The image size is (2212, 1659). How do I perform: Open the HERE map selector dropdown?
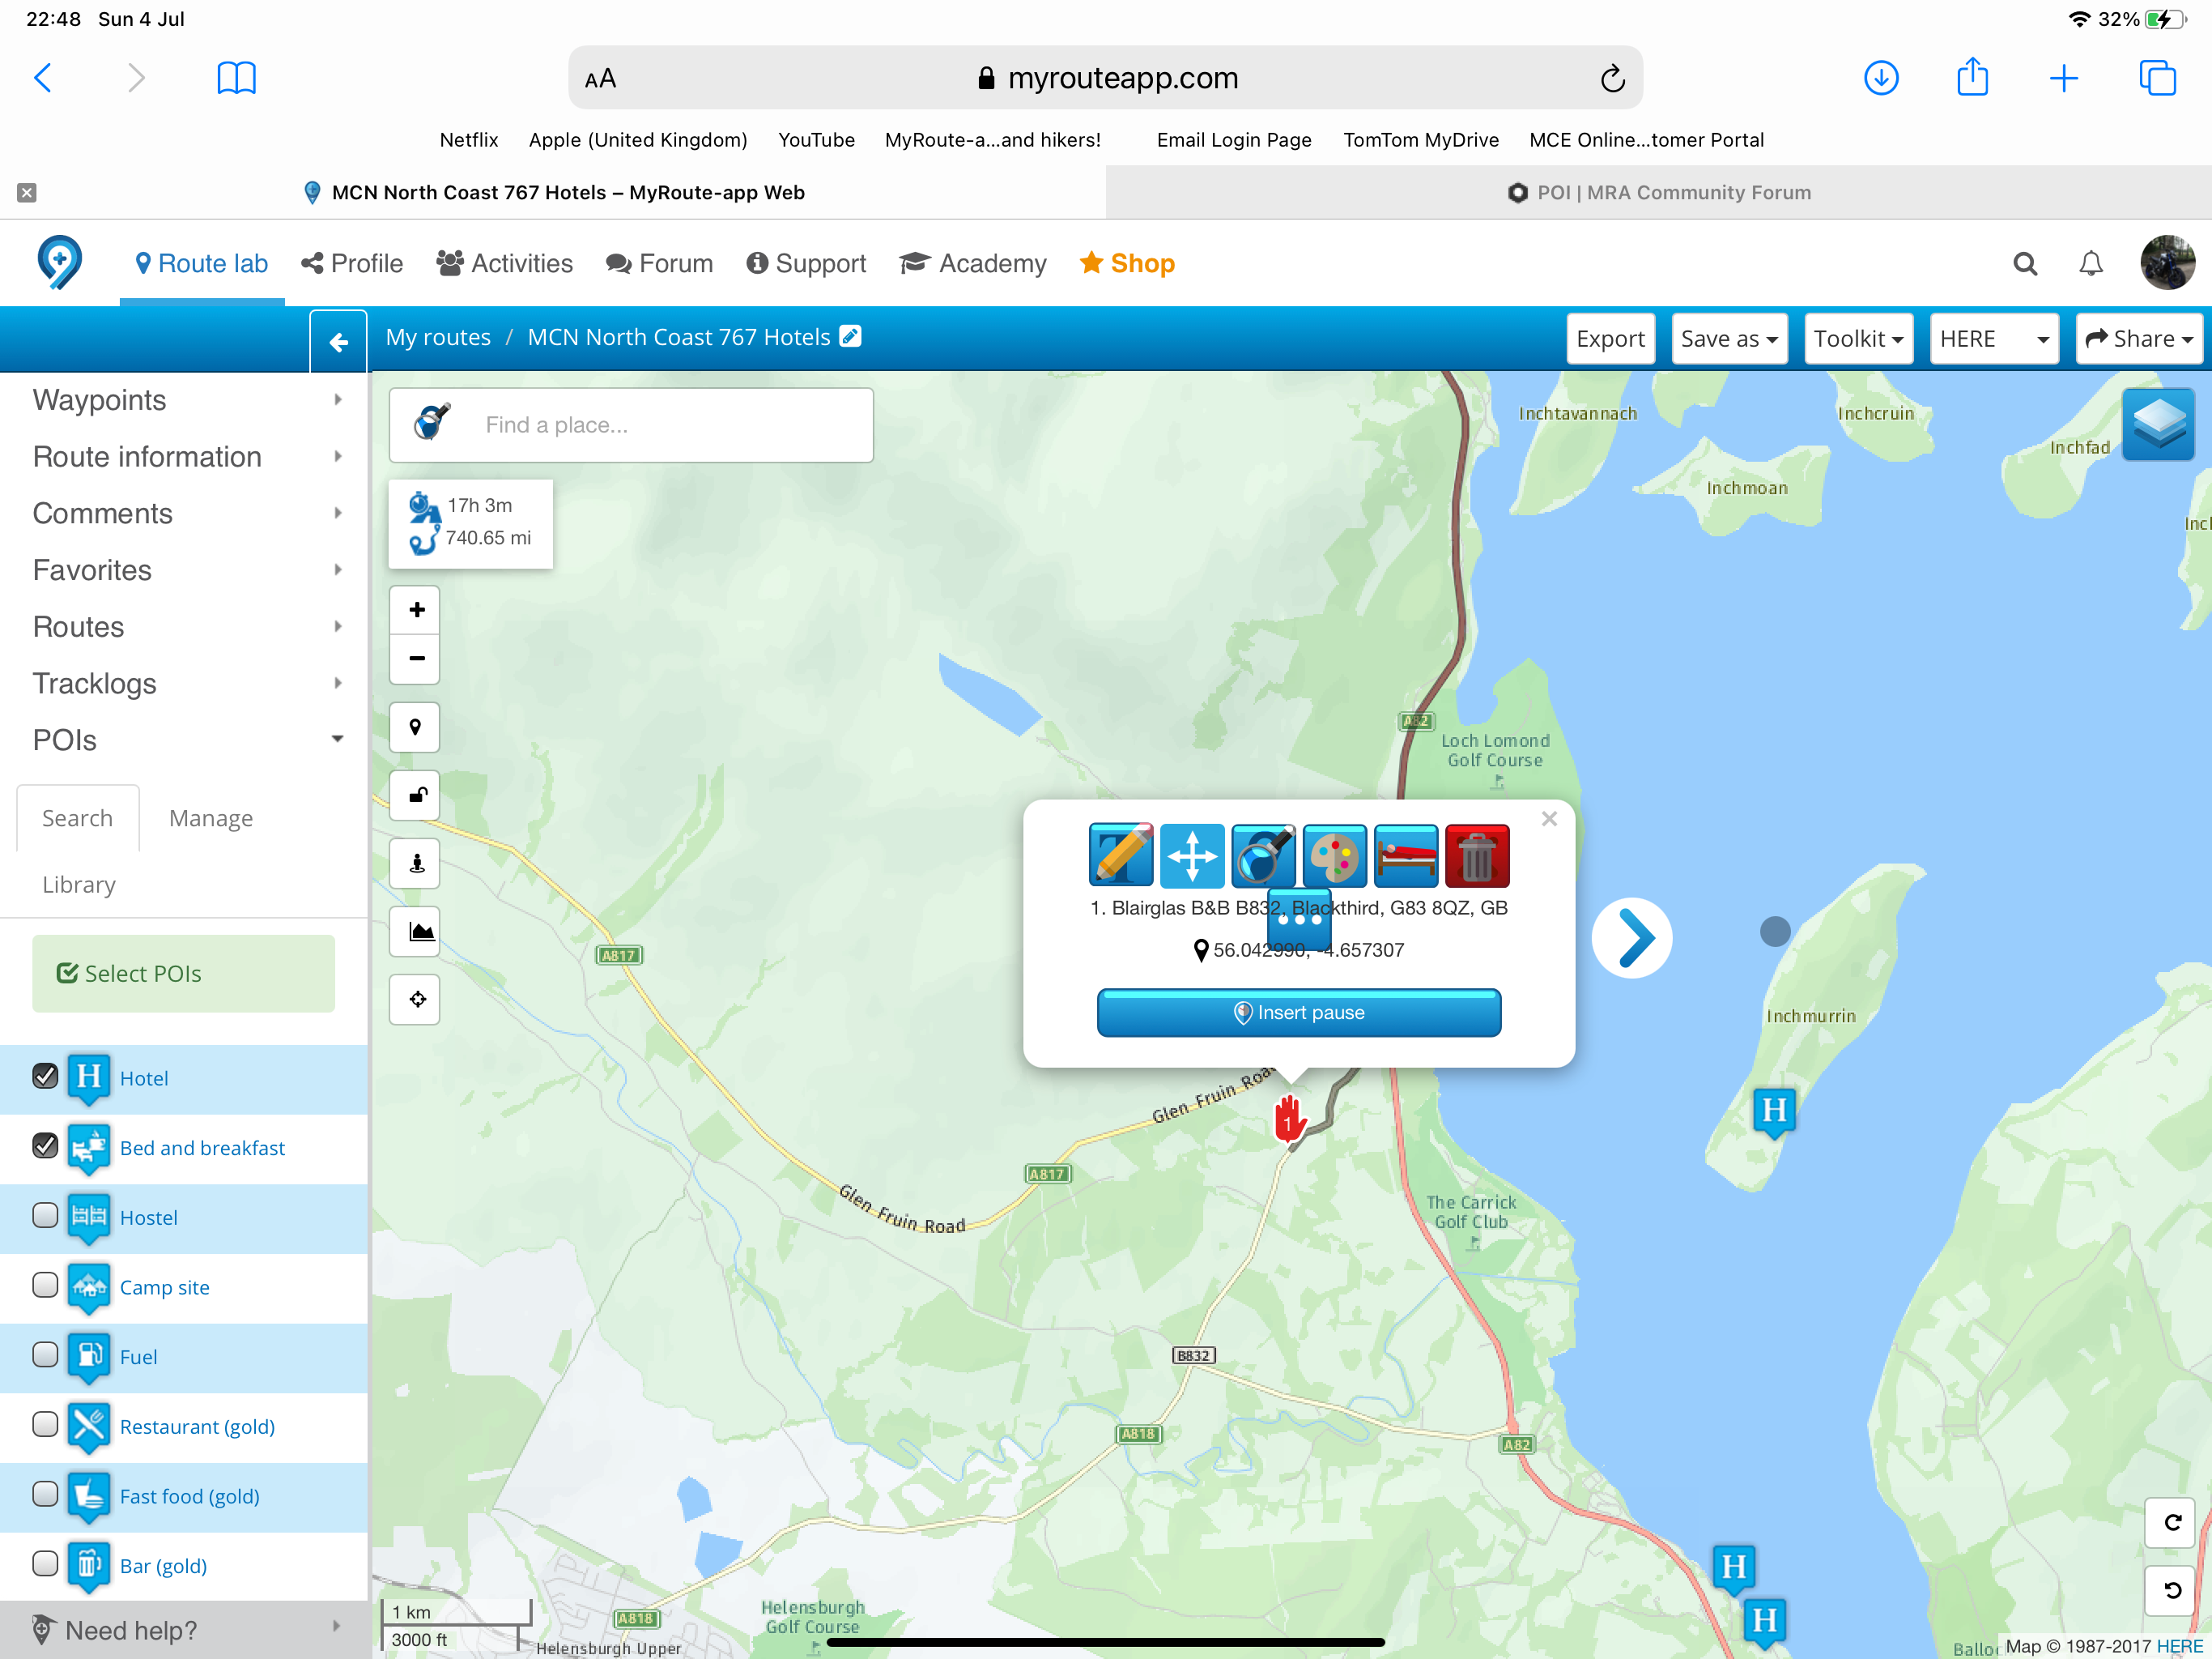[x=1994, y=339]
